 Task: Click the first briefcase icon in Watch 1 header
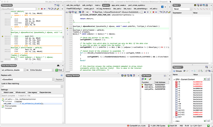tap(195, 5)
